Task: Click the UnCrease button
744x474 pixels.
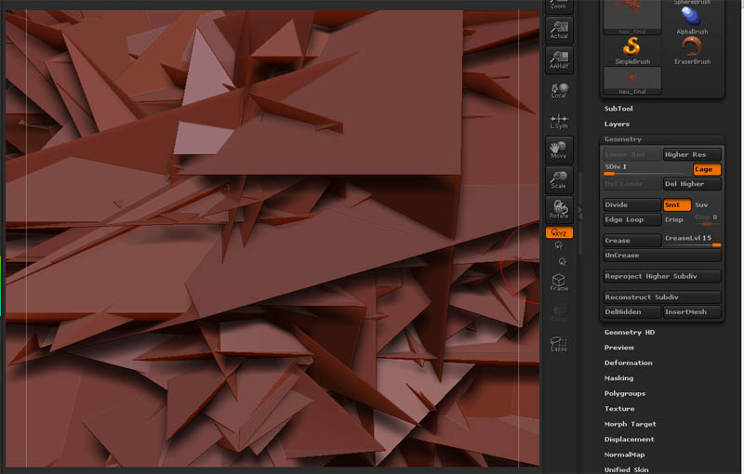Action: [x=662, y=255]
